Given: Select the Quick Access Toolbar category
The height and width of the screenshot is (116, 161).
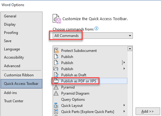Looking at the screenshot, I should (21, 84).
